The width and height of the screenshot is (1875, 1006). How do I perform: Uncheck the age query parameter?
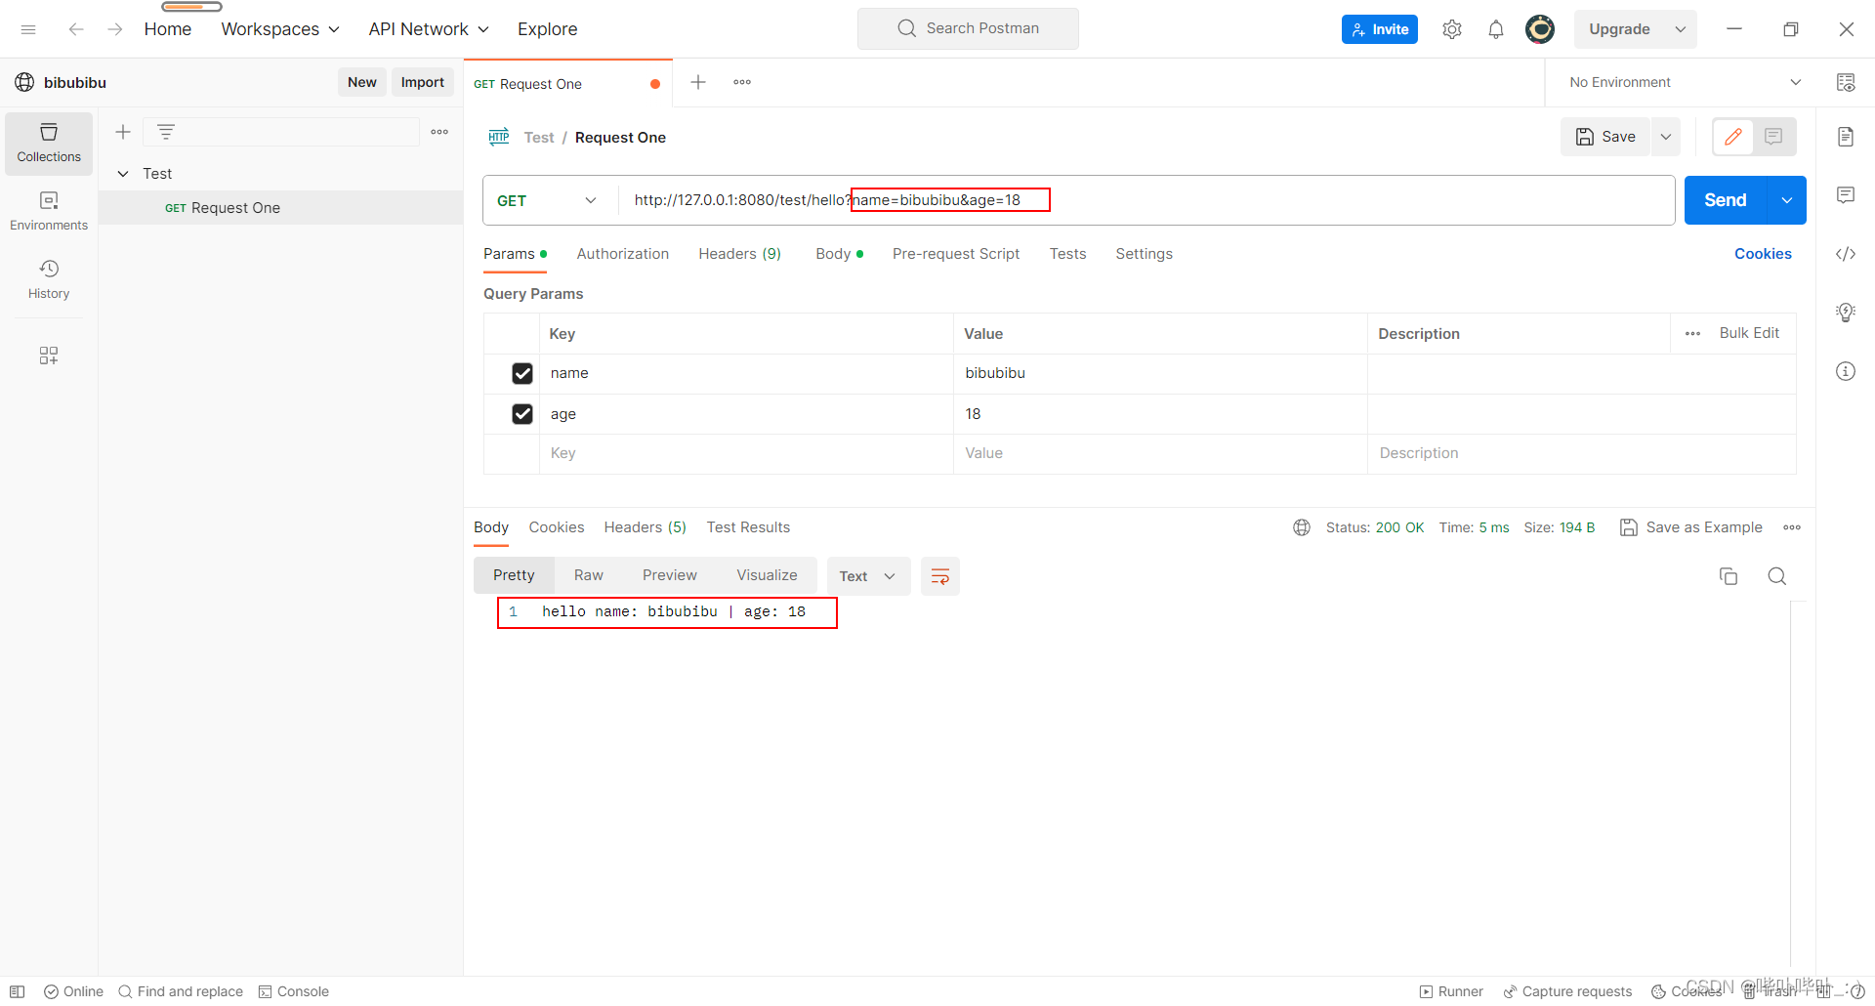coord(522,414)
